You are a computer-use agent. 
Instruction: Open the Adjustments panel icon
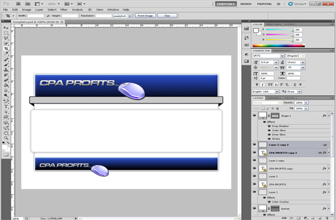tap(247, 55)
